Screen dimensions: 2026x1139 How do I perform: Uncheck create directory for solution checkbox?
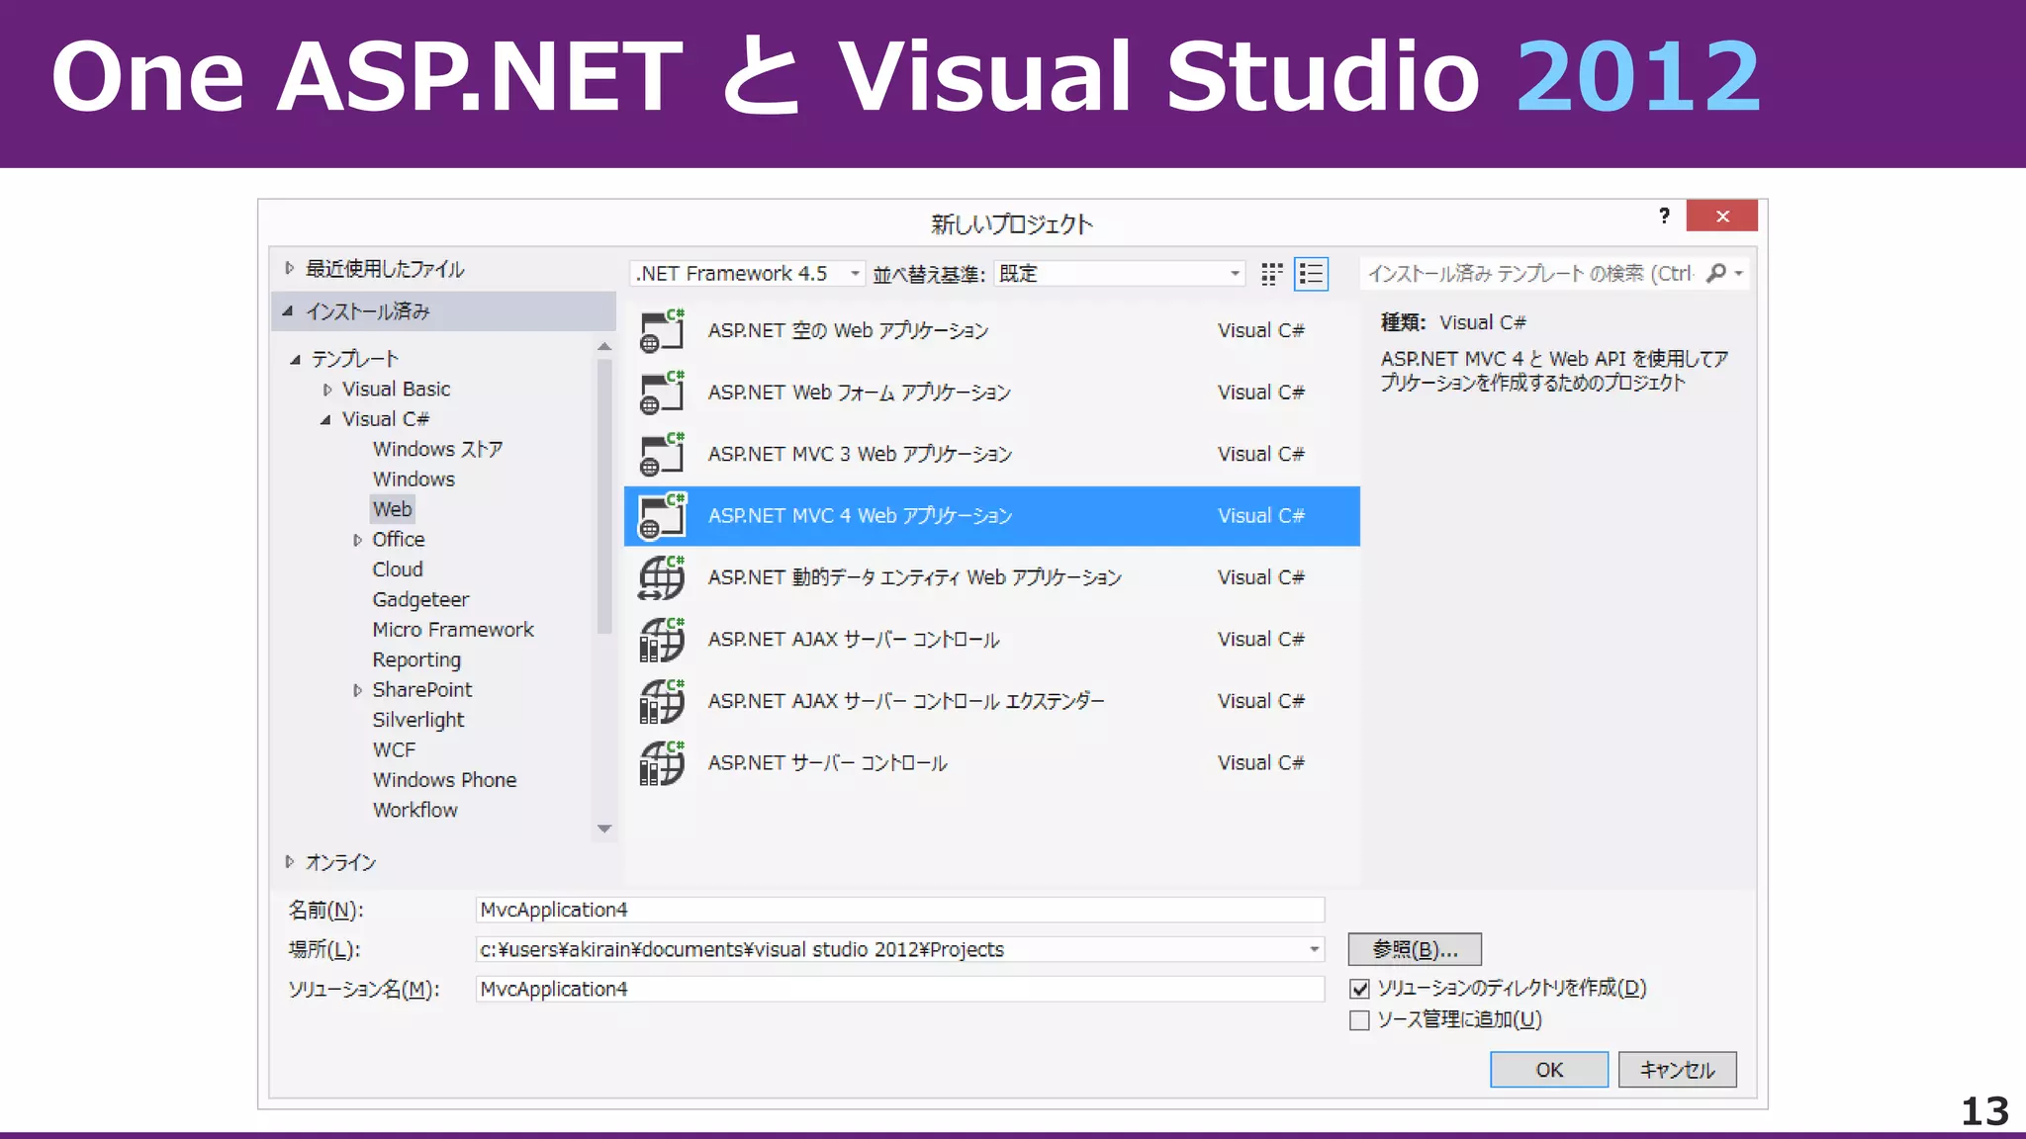[x=1359, y=989]
